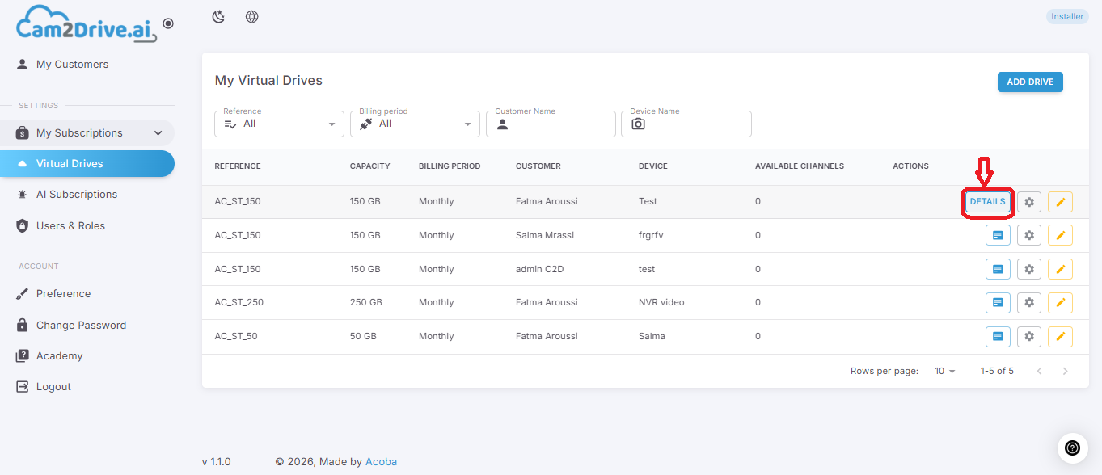Click the ADD DRIVE button

coord(1030,82)
